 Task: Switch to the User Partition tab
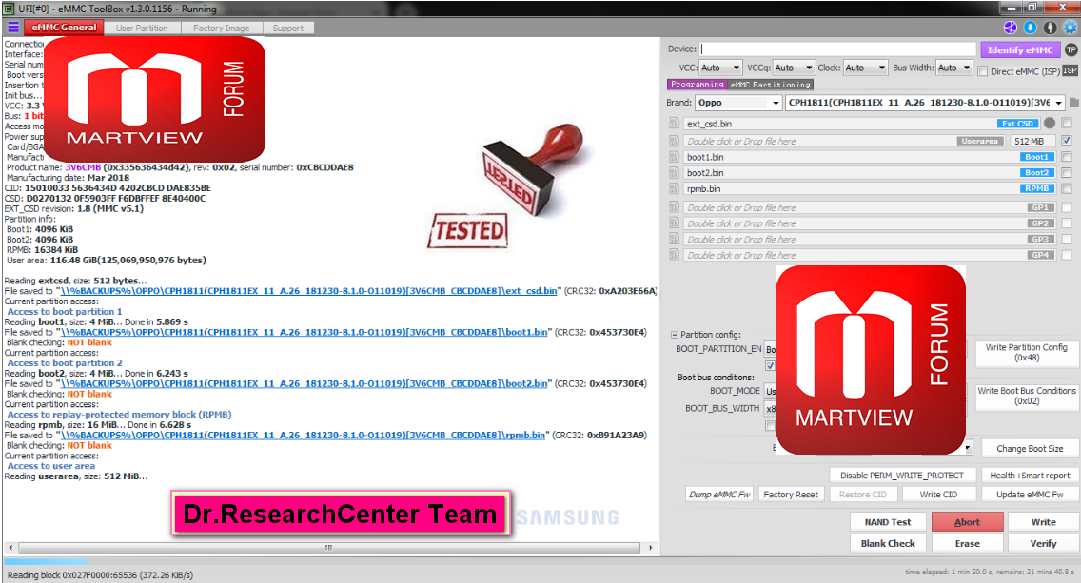click(142, 29)
